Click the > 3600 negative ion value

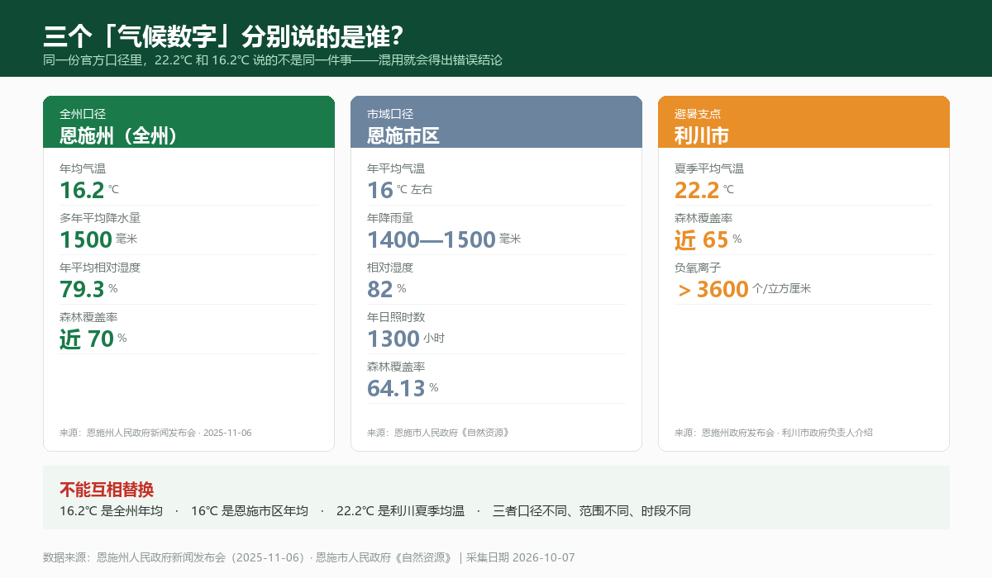744,289
